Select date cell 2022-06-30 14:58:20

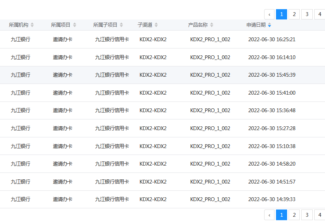[272, 164]
